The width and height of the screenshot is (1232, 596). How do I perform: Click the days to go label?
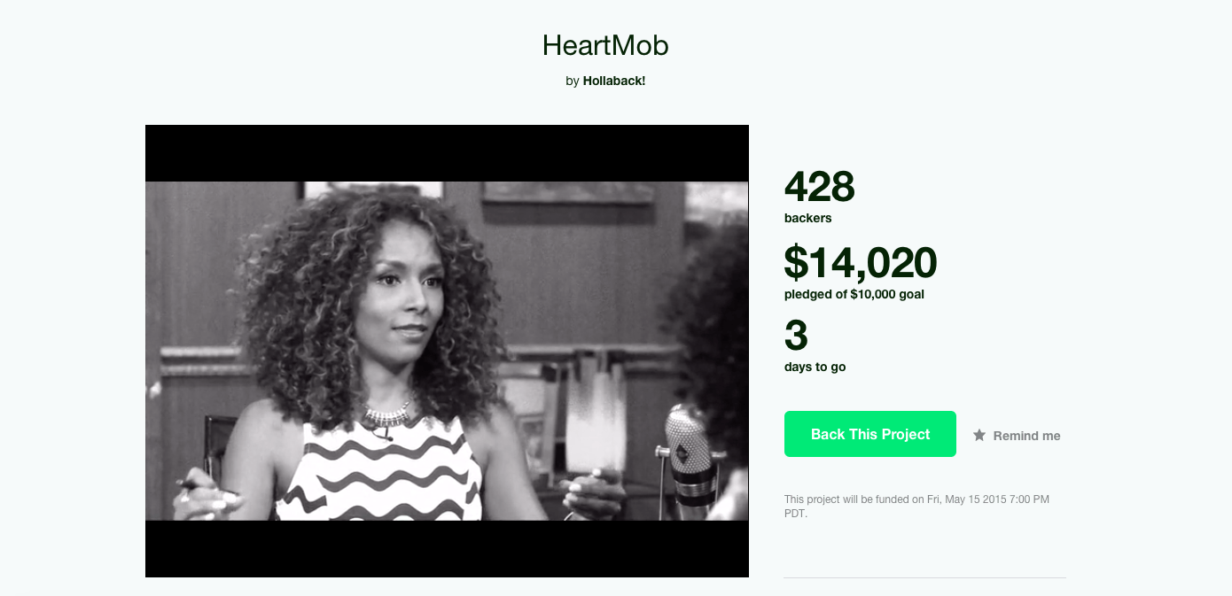815,367
